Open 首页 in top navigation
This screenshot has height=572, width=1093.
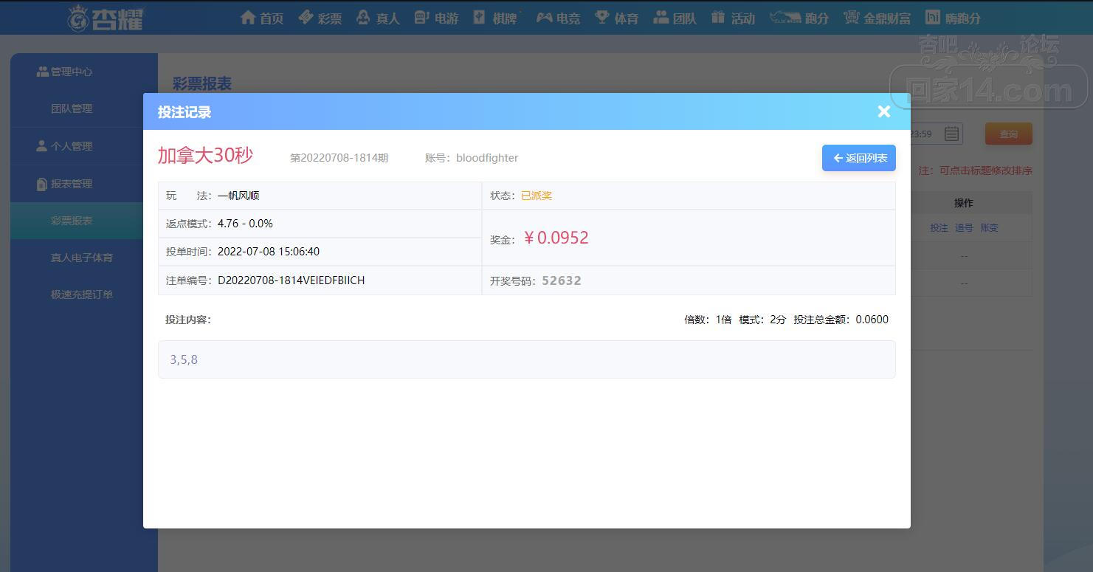tap(272, 18)
